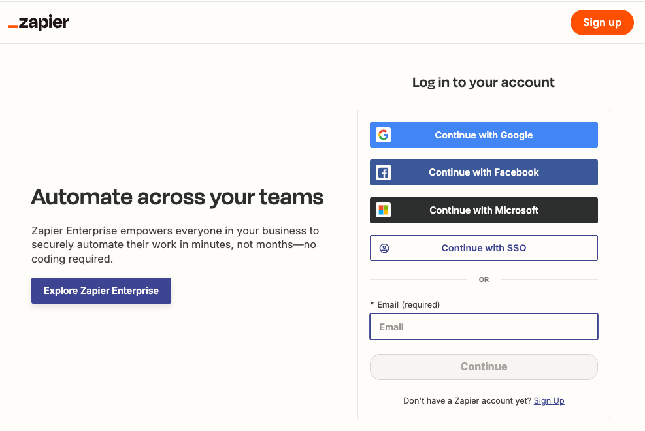Open Explore Zapier Enterprise

pos(101,291)
